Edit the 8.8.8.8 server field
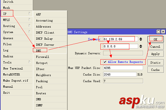Viewport: 166px width, 110px height. coord(121,46)
